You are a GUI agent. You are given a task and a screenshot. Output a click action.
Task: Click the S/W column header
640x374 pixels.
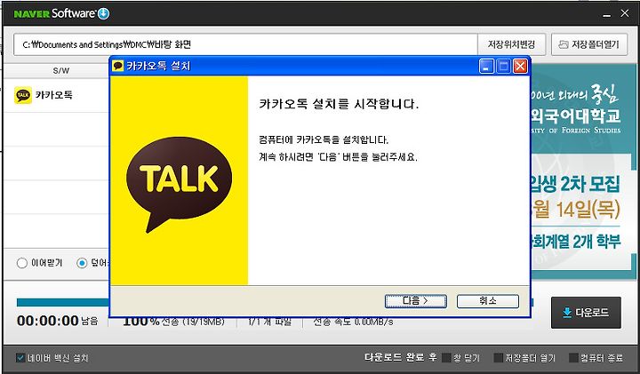[61, 70]
